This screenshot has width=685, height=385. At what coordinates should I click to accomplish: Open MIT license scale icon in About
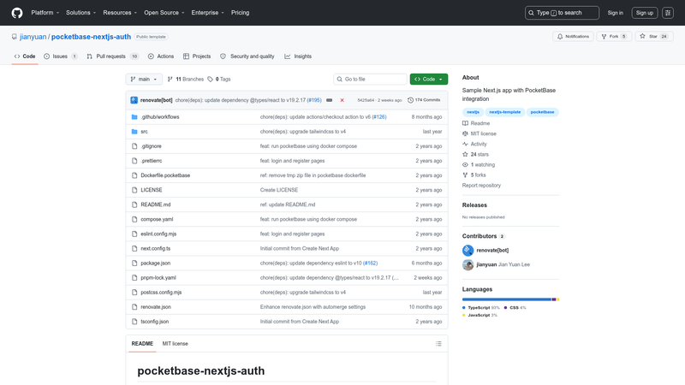pos(465,133)
